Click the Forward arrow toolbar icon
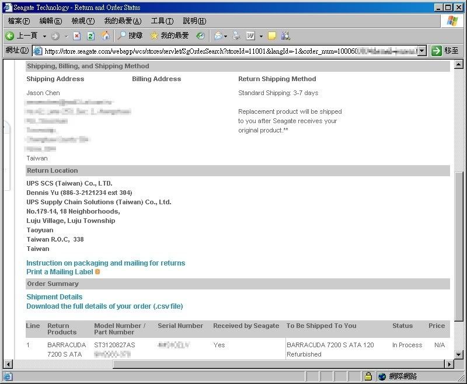Viewport: 467px width, 384px height. [55, 36]
